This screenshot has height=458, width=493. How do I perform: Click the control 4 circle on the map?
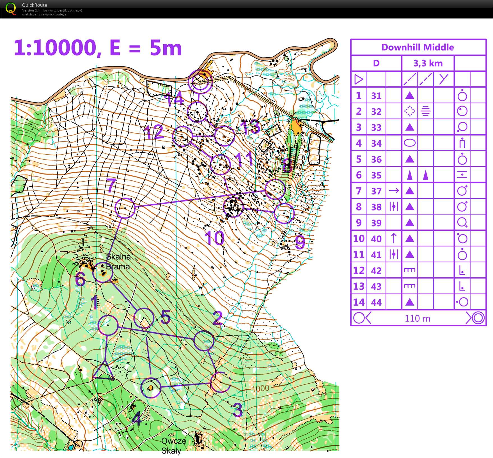[151, 388]
